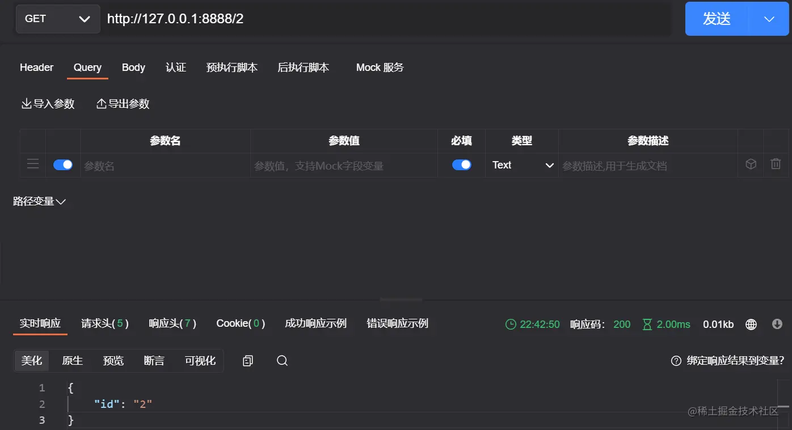Click the response code value 200
Image resolution: width=792 pixels, height=430 pixels.
[x=622, y=324]
